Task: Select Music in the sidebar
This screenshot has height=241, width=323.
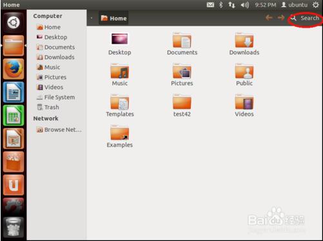Action: [x=48, y=67]
